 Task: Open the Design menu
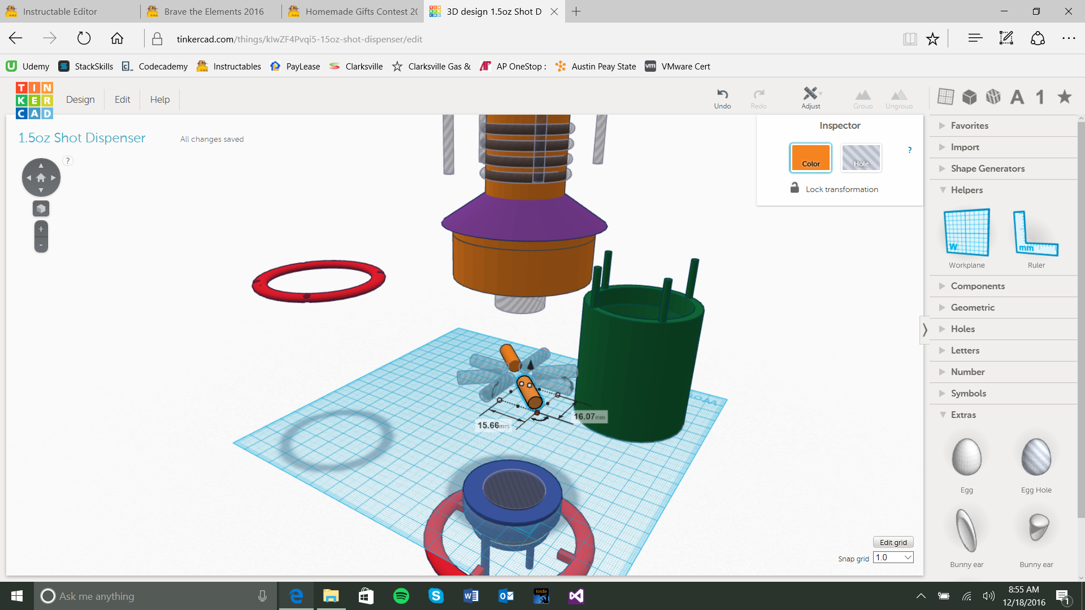pos(80,99)
